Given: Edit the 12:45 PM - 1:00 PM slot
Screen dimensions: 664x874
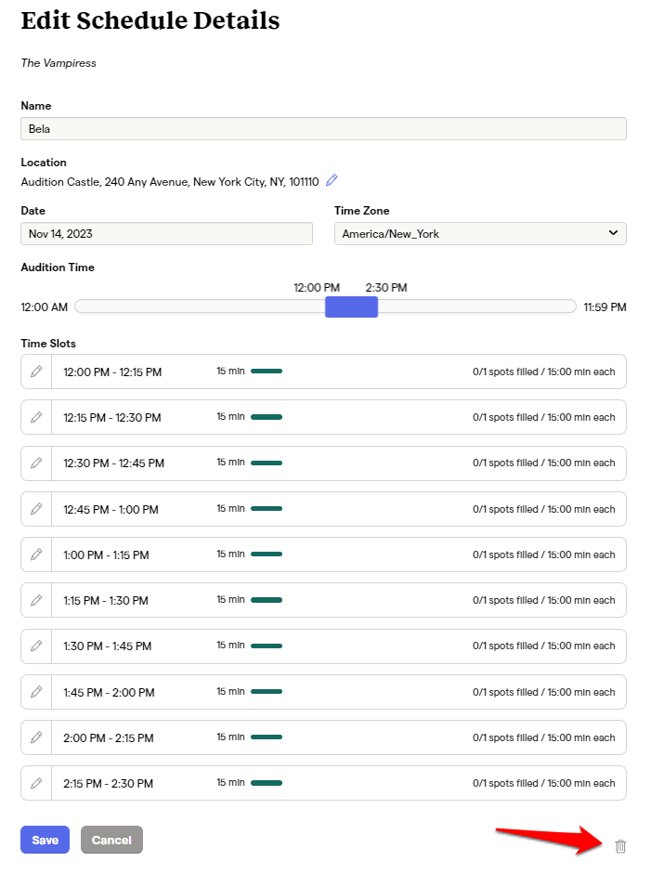Looking at the screenshot, I should pos(36,509).
